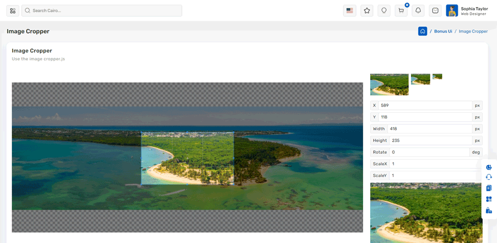The image size is (497, 243).
Task: Open the shopping cart
Action: click(401, 10)
